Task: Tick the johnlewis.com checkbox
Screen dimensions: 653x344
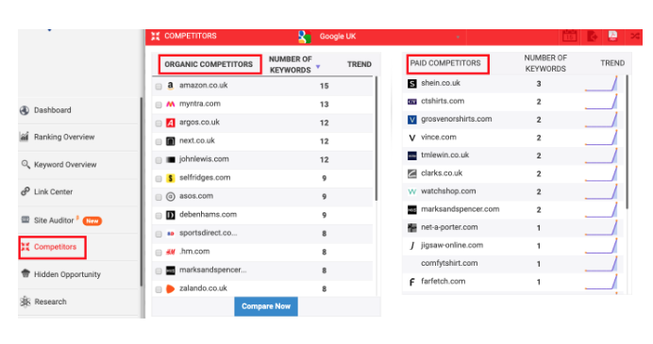Action: pyautogui.click(x=159, y=160)
